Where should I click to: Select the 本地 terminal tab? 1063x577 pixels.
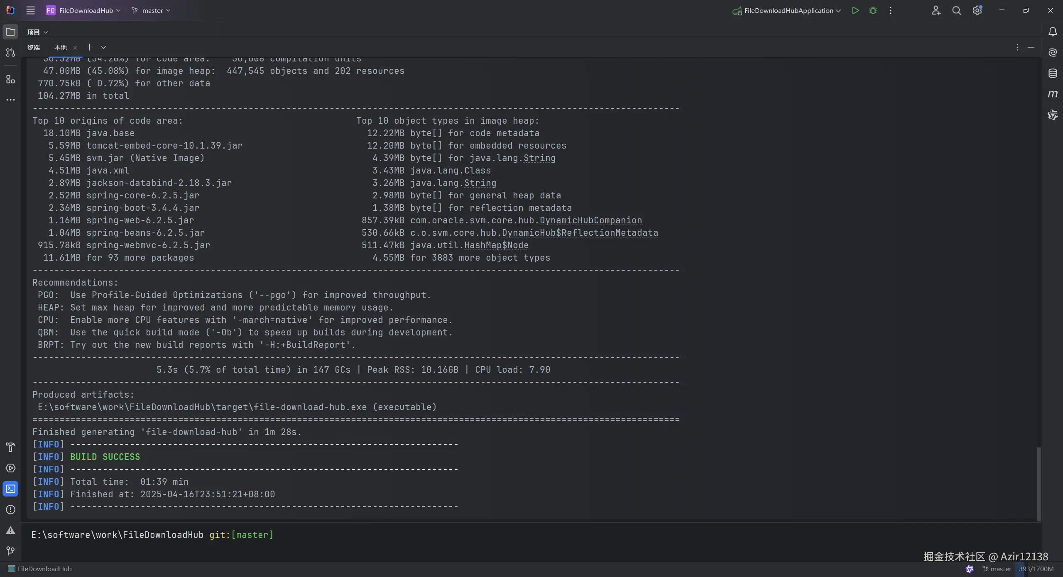(x=60, y=47)
